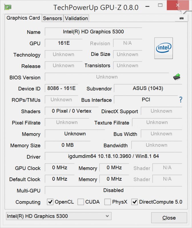Switch to the Sensors tab
192x228 pixels.
point(53,18)
